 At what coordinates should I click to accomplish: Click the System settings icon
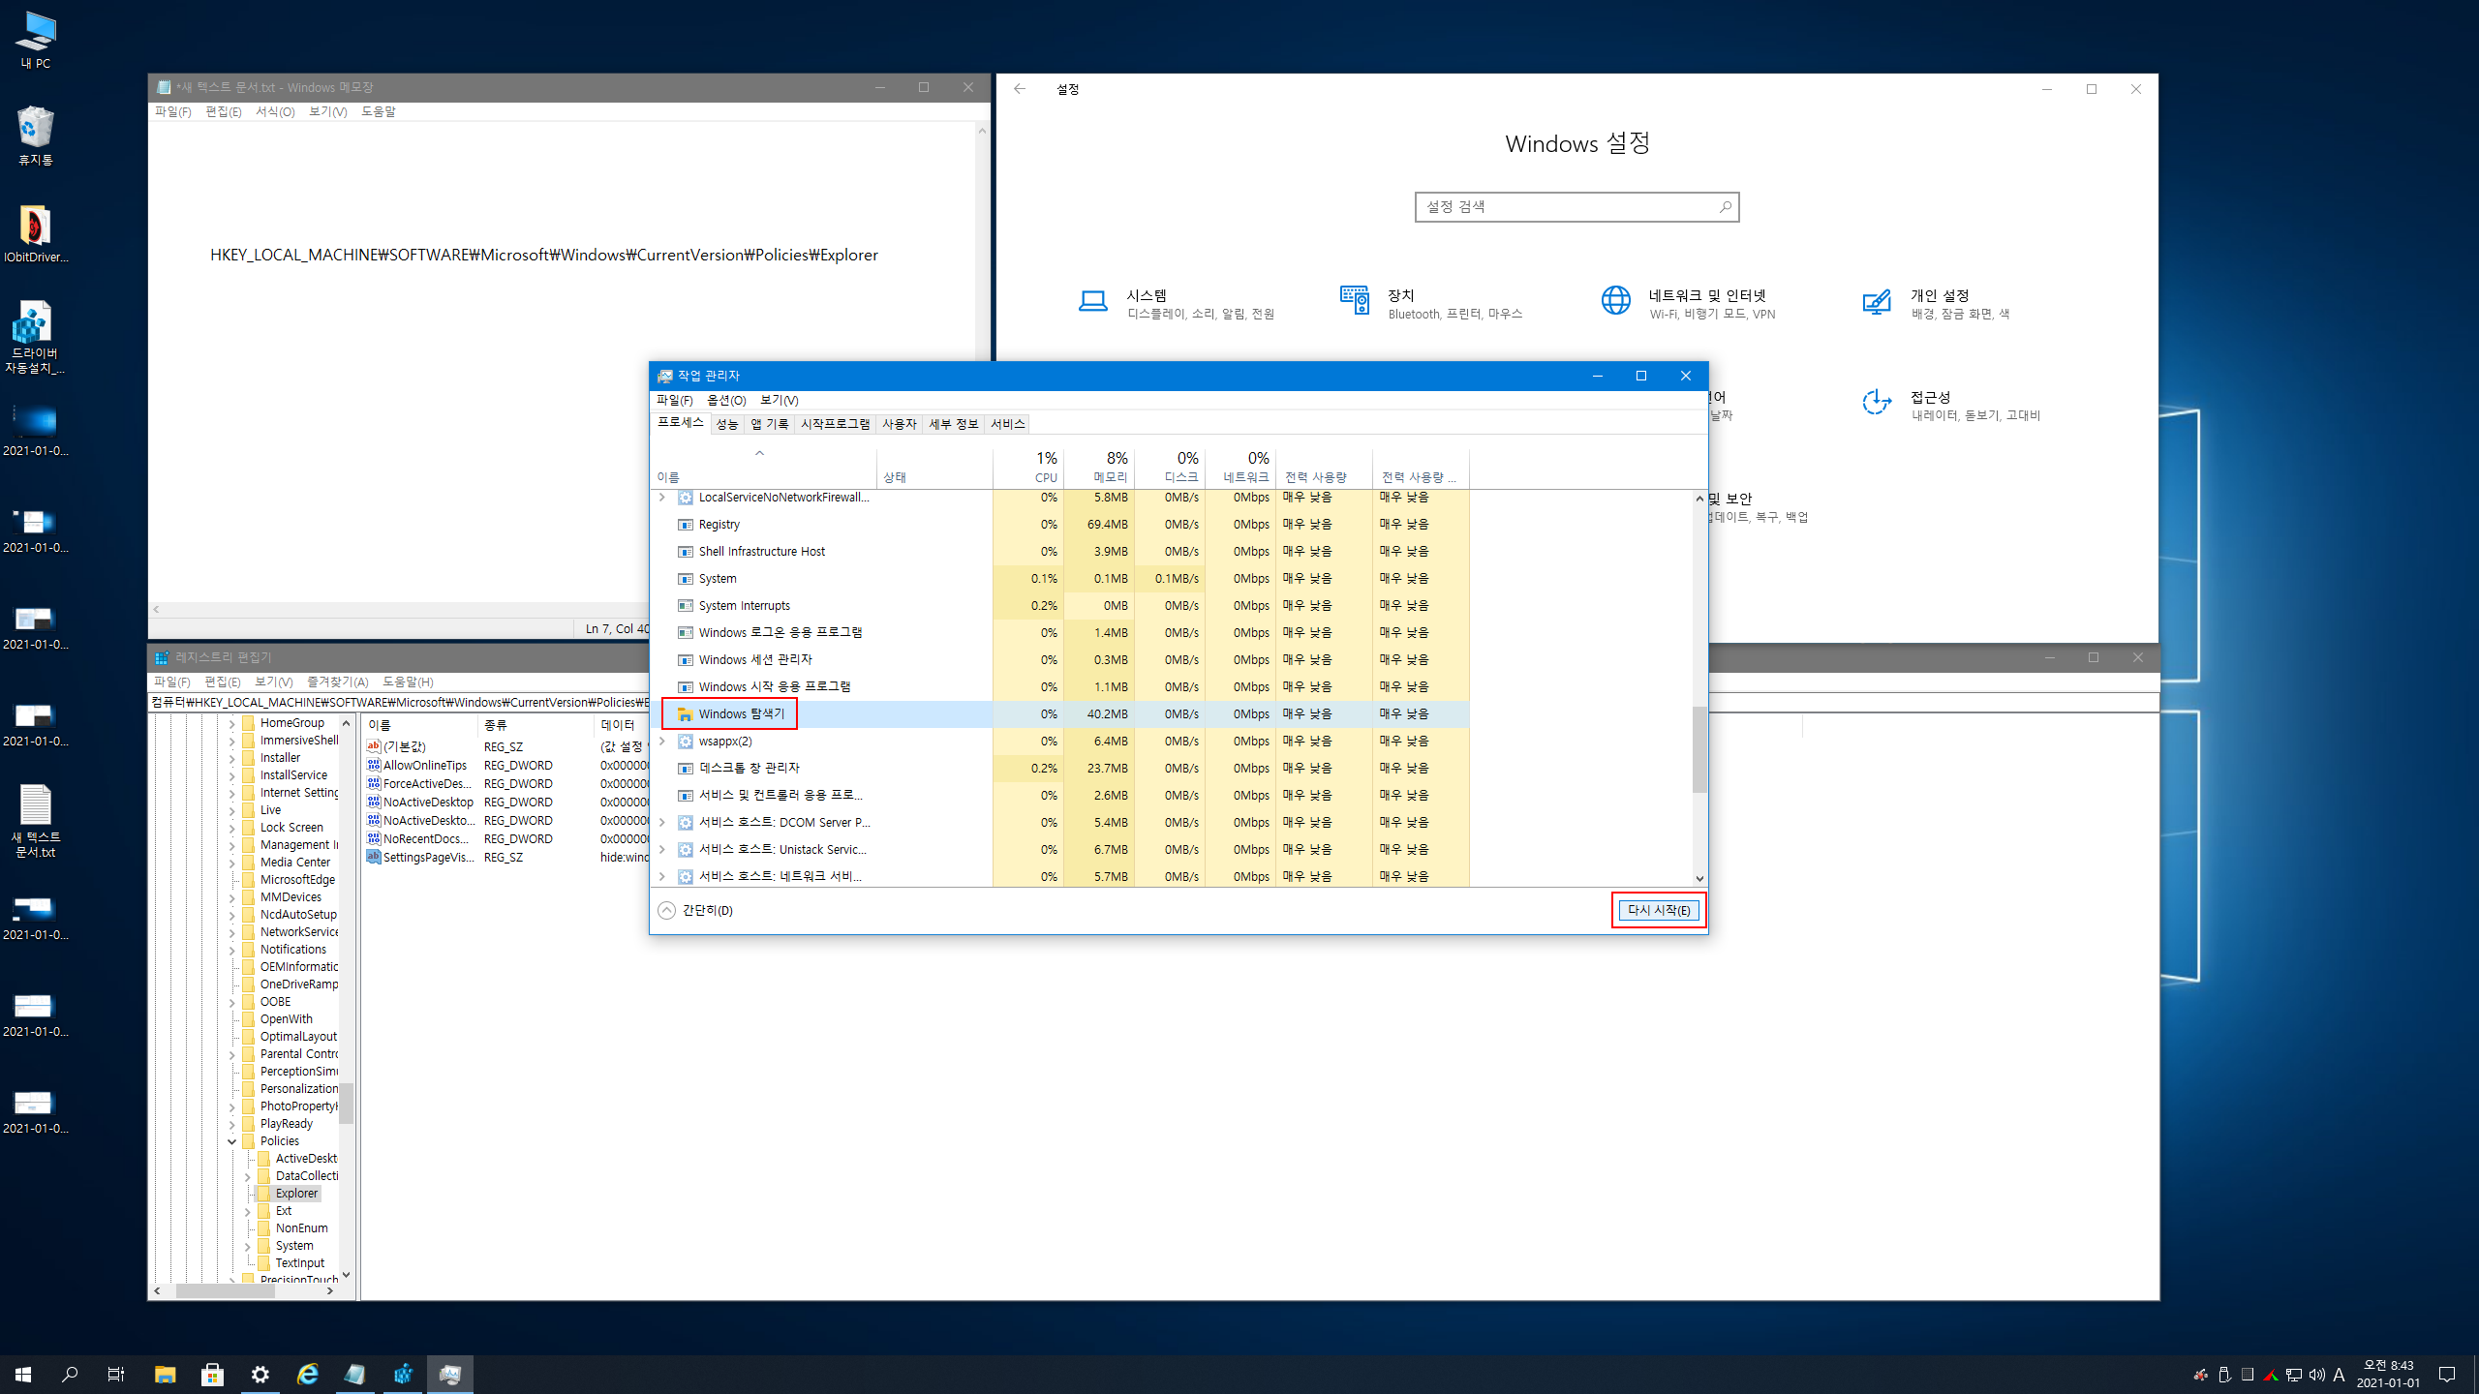pos(1092,302)
